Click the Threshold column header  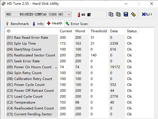pos(98,31)
